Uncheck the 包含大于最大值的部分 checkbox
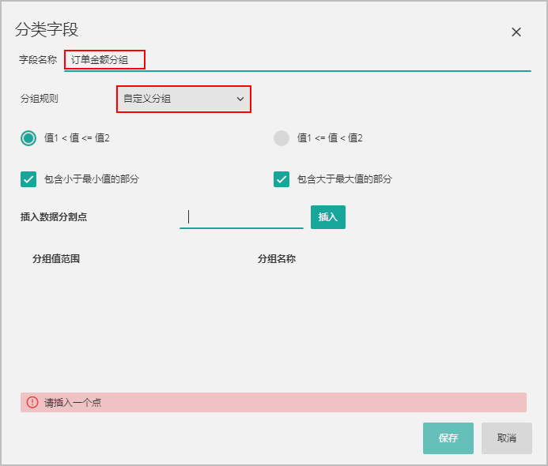The width and height of the screenshot is (548, 466). coord(282,179)
